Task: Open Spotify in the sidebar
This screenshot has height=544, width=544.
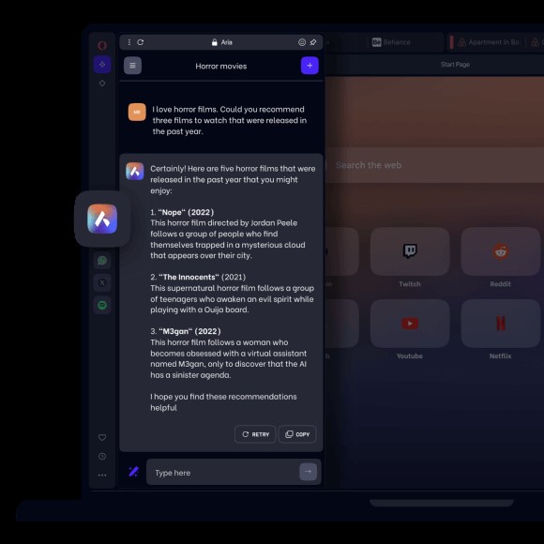Action: 102,305
